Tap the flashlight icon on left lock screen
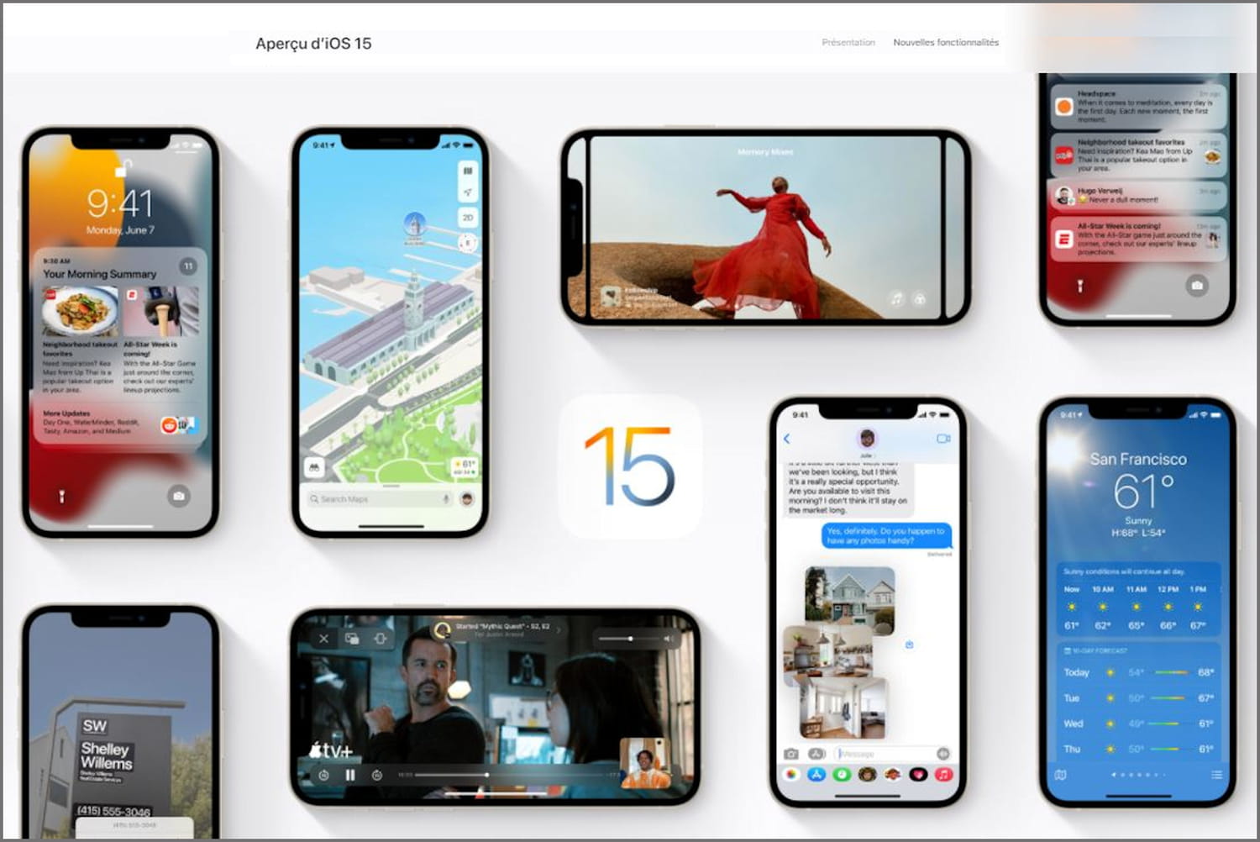1260x842 pixels. coord(61,497)
